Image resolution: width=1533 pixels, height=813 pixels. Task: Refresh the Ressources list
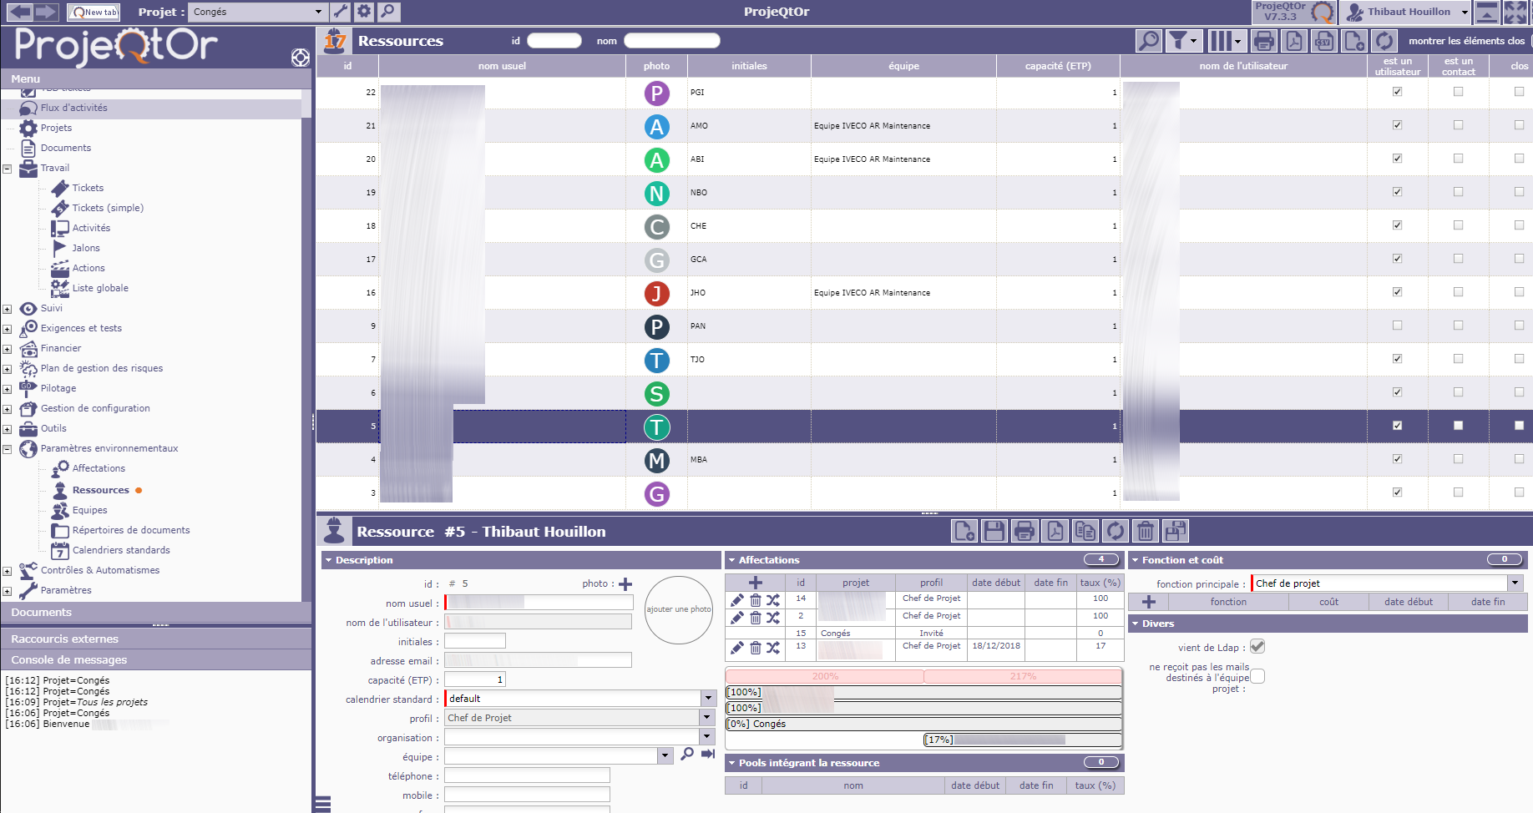1384,41
